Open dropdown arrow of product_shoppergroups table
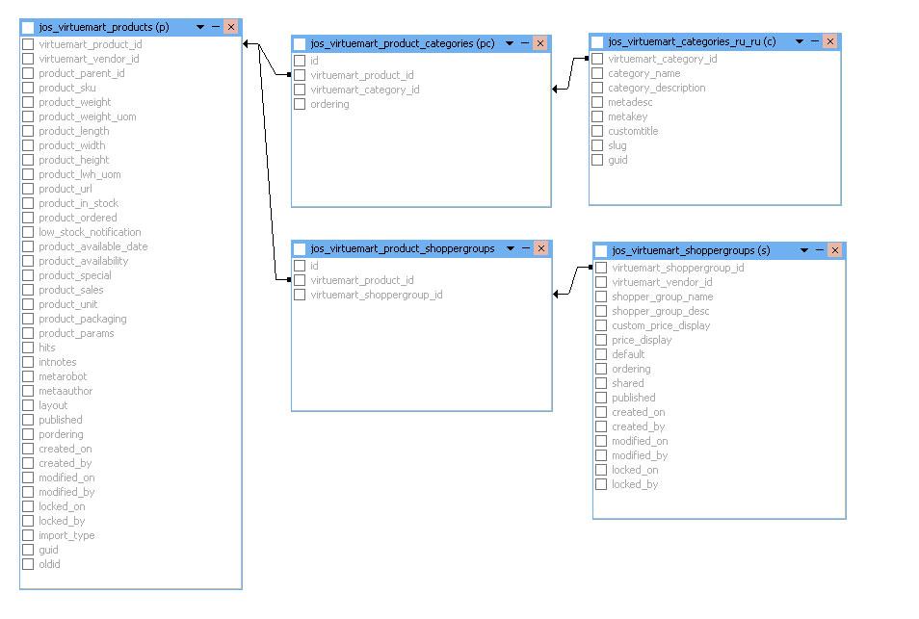This screenshot has width=919, height=619. (x=511, y=248)
